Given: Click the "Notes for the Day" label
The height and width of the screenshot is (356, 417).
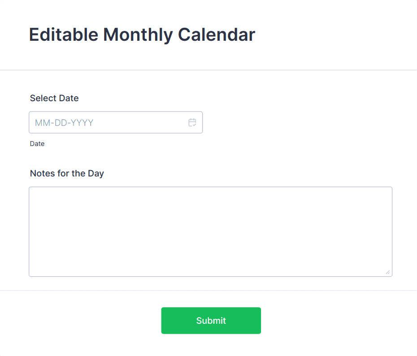Looking at the screenshot, I should (67, 173).
